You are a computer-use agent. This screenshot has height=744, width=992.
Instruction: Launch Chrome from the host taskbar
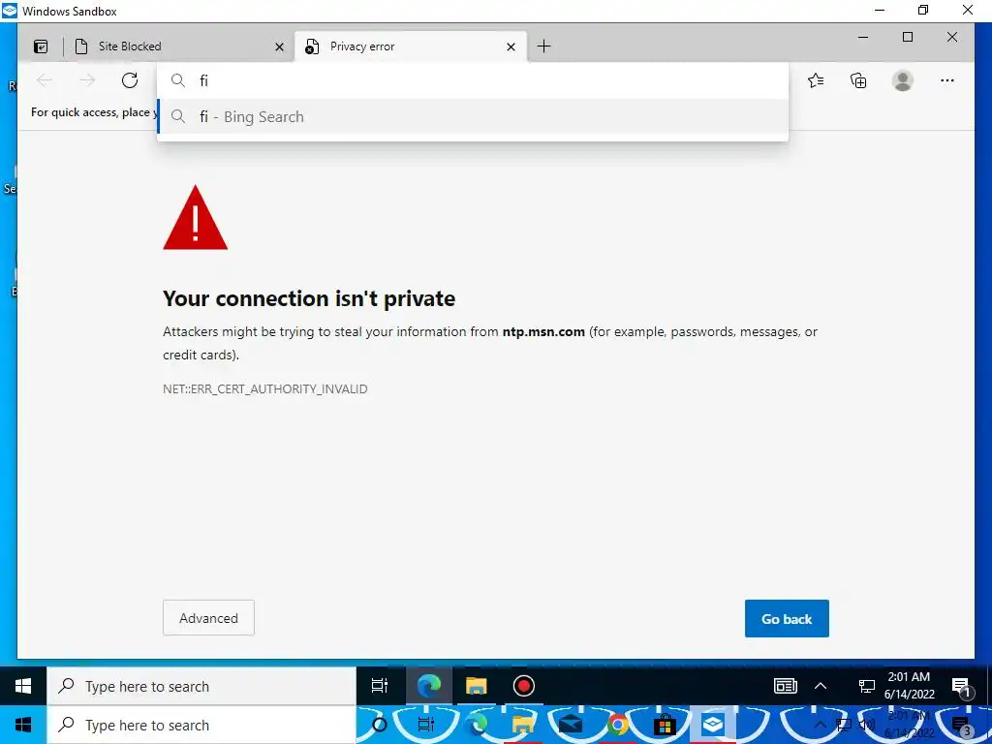coord(618,725)
